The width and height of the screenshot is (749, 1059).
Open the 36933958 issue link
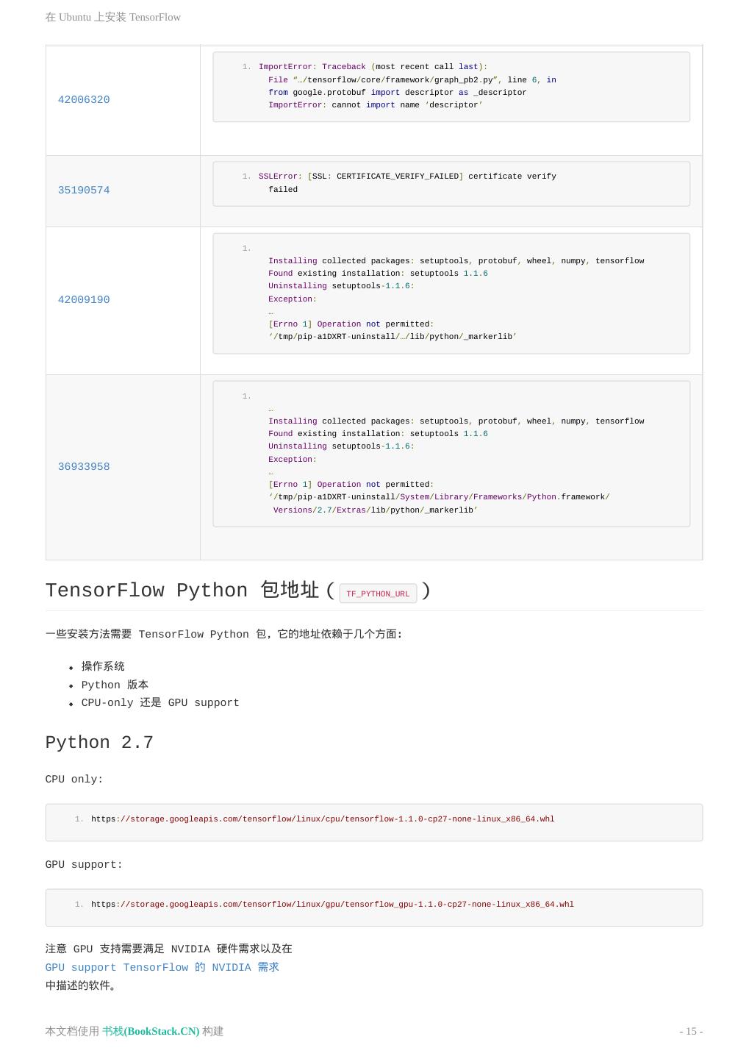[x=84, y=467]
